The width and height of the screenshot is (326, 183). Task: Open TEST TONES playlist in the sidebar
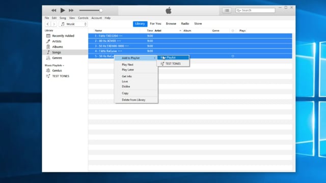[x=61, y=76]
